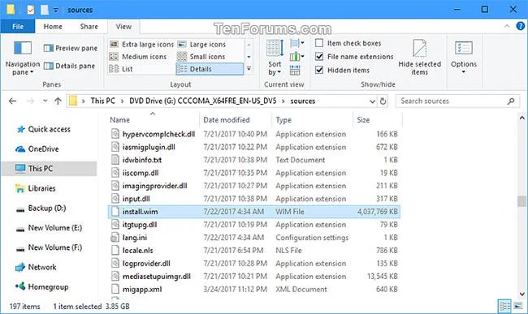The width and height of the screenshot is (528, 314).
Task: Click Hide selected items button
Action: 420,57
